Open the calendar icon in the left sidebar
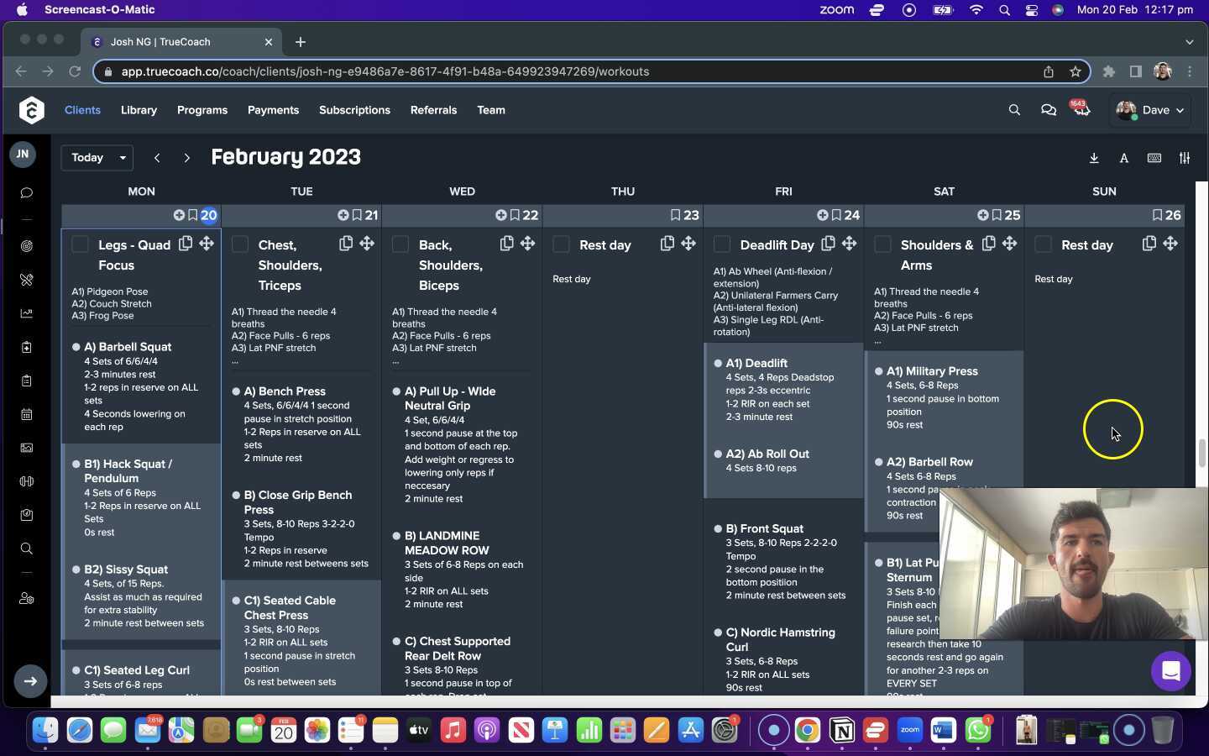The width and height of the screenshot is (1209, 756). 27,414
